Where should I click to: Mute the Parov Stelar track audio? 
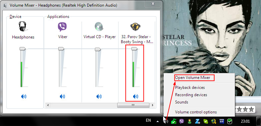[135, 96]
